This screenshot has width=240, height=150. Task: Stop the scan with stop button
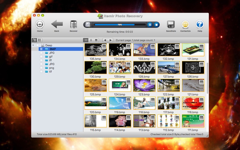156,25
